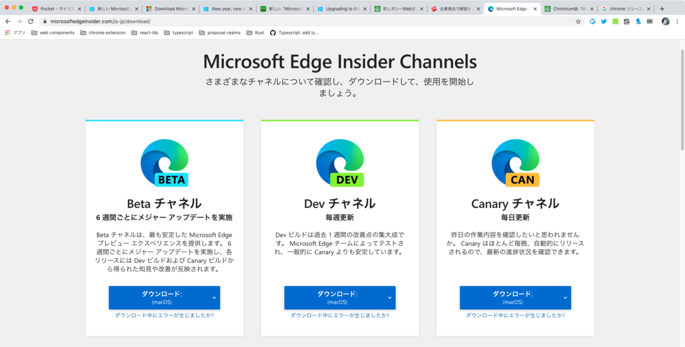Click the blue checkmark circle extension
Screen dimensions: 685x347
(593, 21)
